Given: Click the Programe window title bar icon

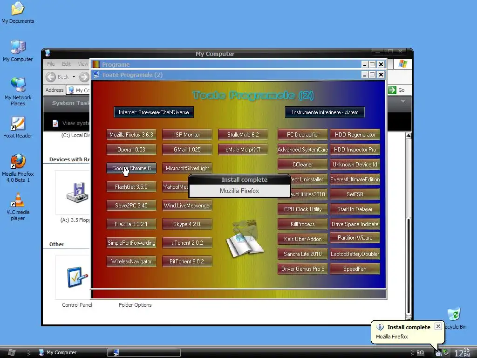Looking at the screenshot, I should (x=96, y=64).
